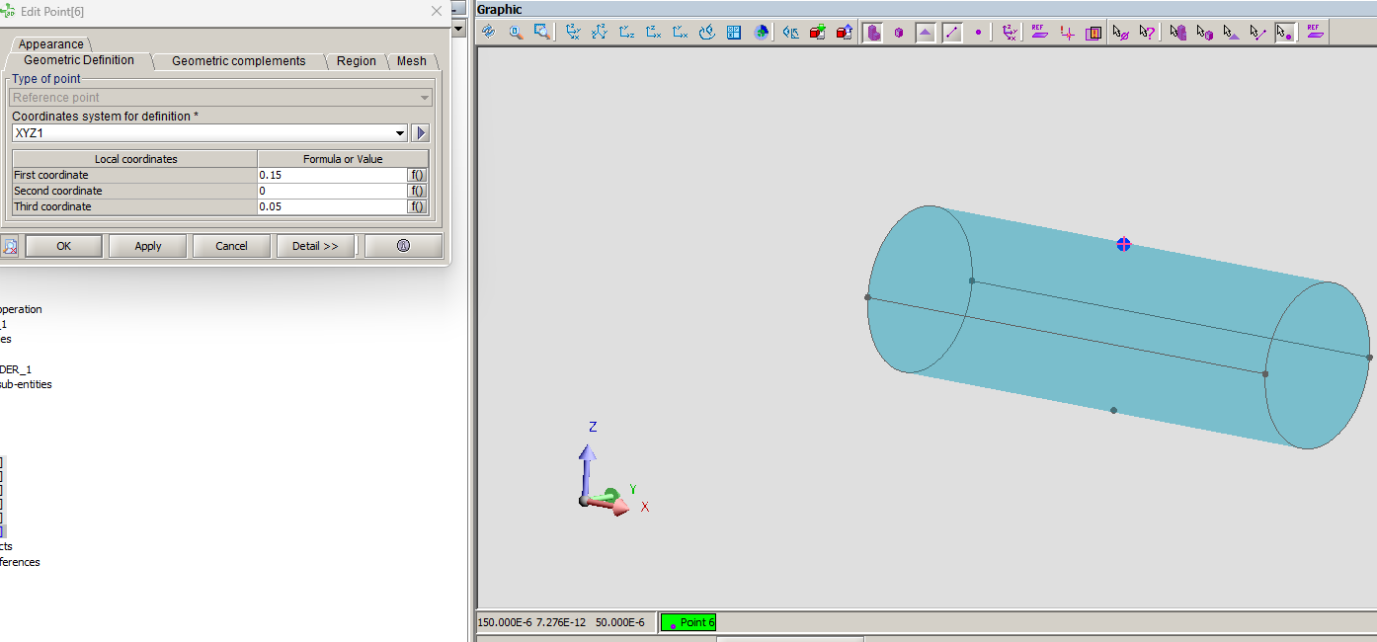1377x642 pixels.
Task: Toggle the purple REF plane display icon
Action: 1038,33
